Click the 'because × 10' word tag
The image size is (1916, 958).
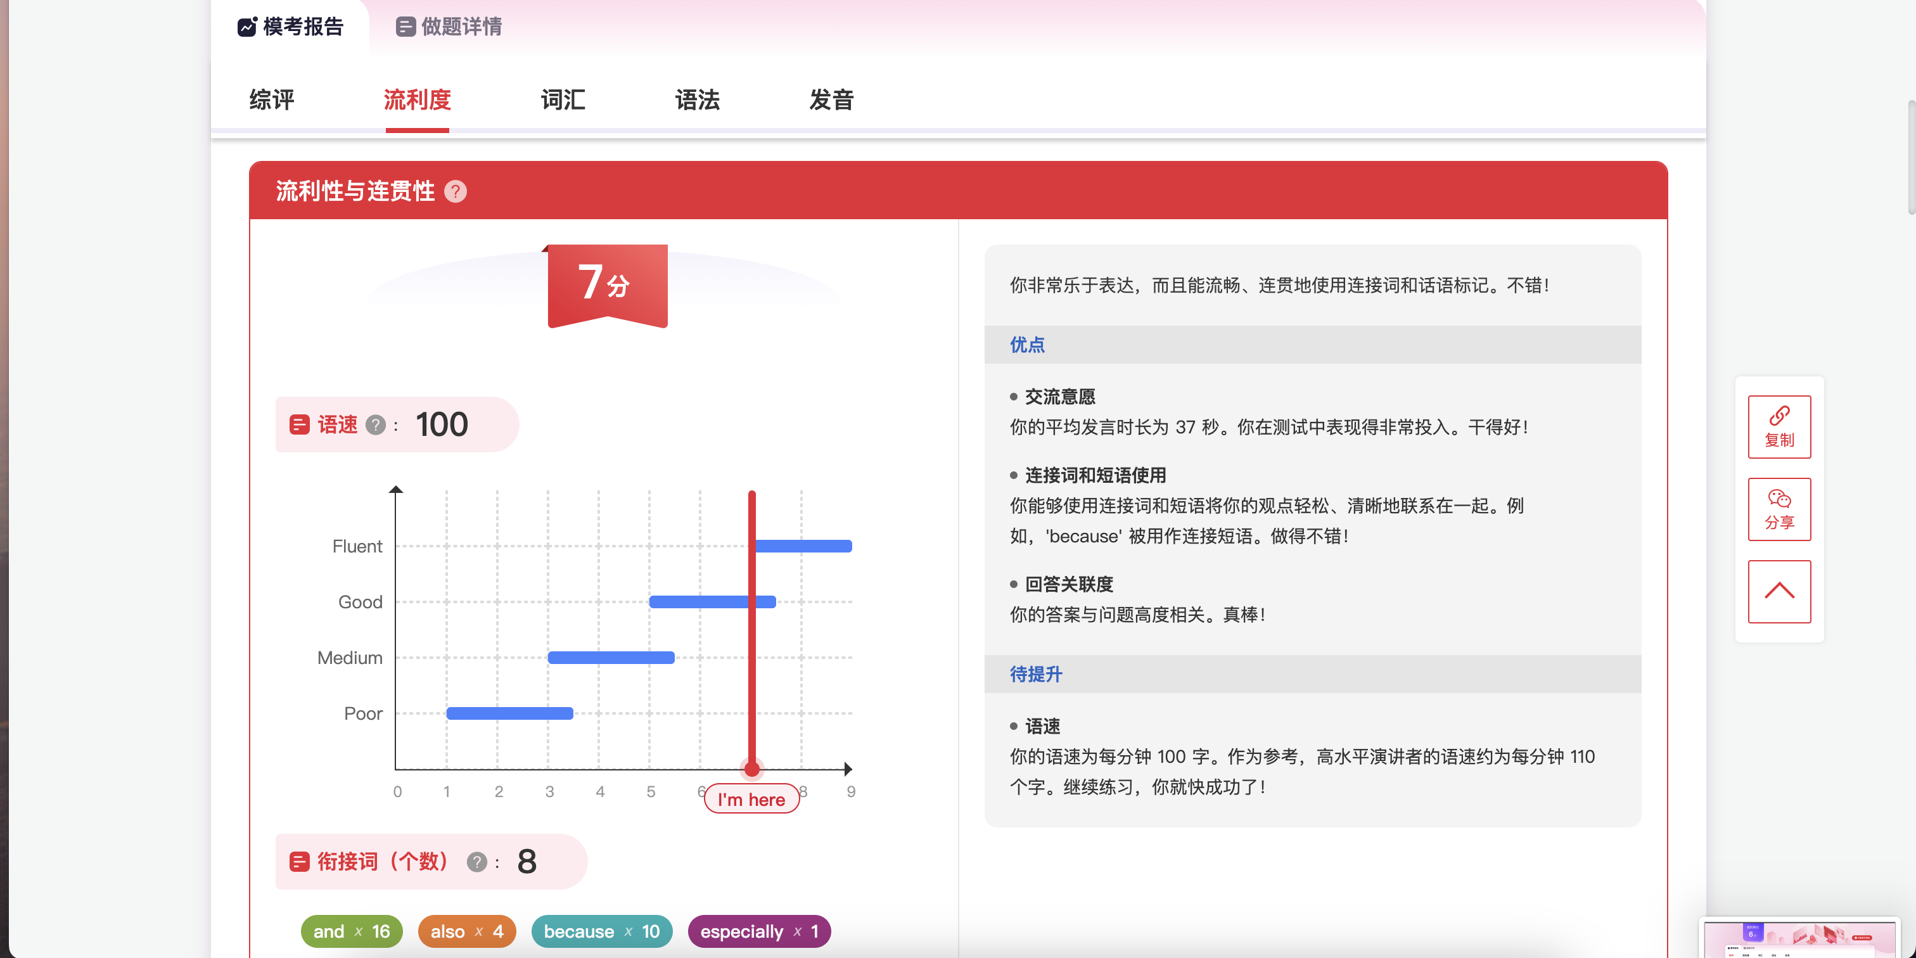601,931
